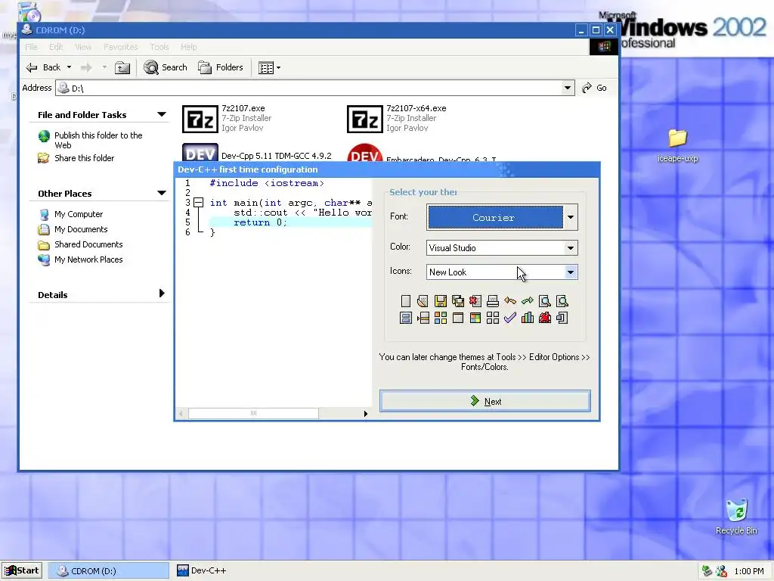This screenshot has width=774, height=581.
Task: Open the Icons dropdown showing New Look
Action: click(x=570, y=272)
